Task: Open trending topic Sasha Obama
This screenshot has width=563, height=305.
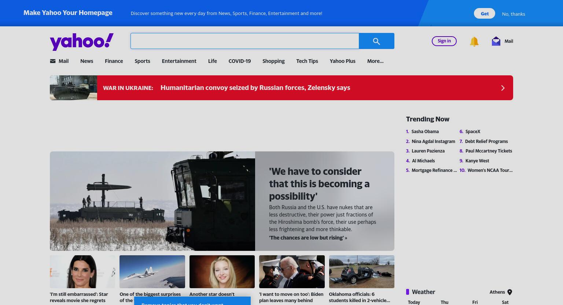Action: click(x=425, y=132)
